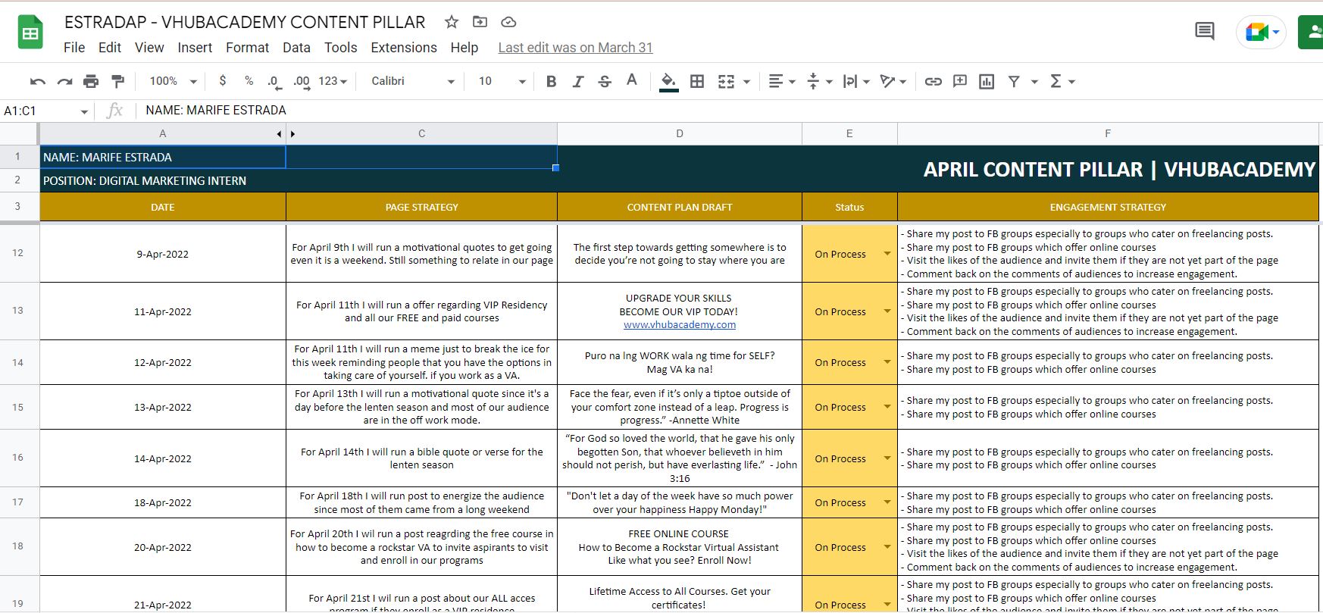This screenshot has height=613, width=1323.
Task: Open the text rotation dropdown
Action: (x=893, y=81)
